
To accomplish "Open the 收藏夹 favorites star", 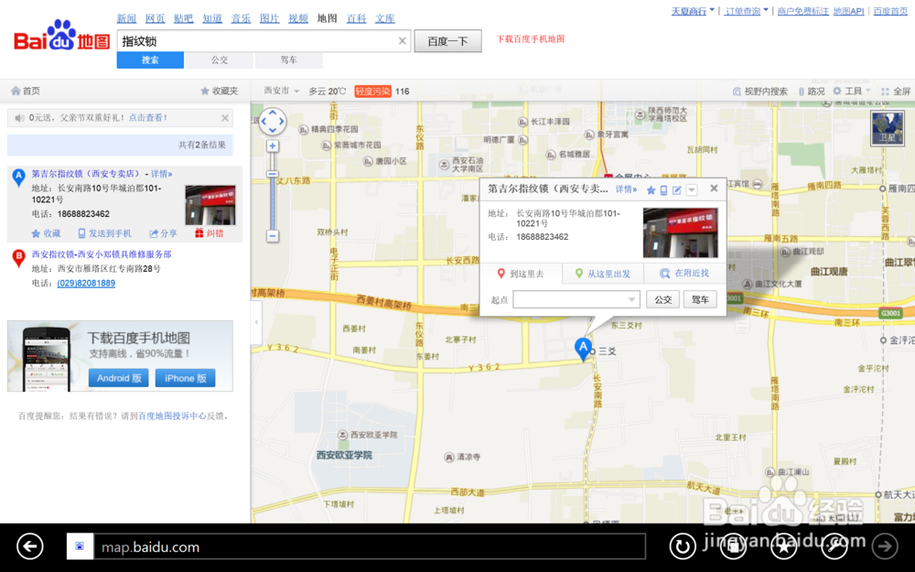I will click(x=219, y=91).
